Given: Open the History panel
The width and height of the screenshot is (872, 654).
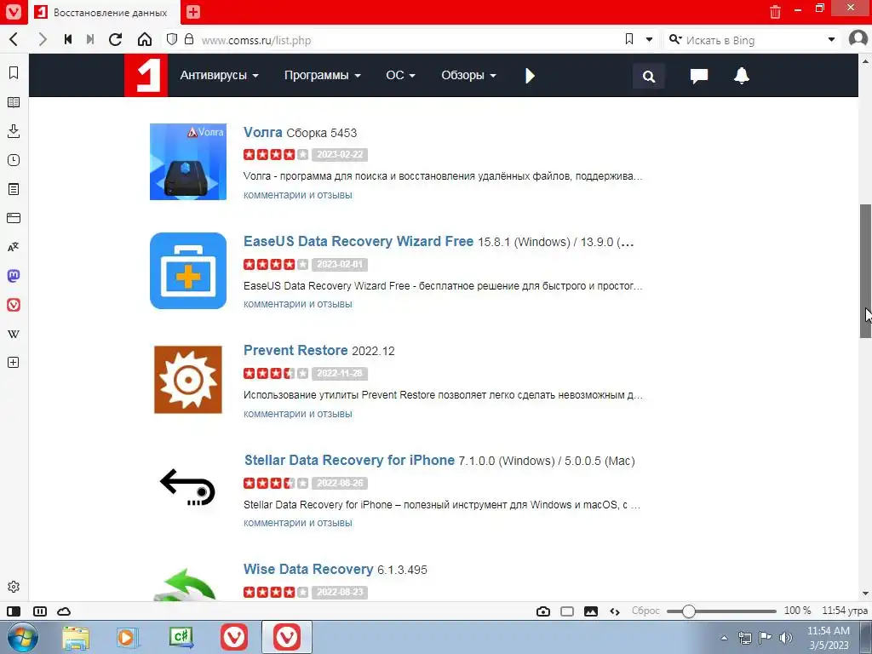Looking at the screenshot, I should coord(14,160).
